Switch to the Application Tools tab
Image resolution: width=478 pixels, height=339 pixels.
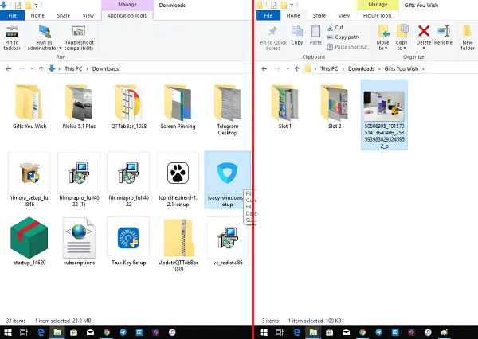click(x=127, y=16)
